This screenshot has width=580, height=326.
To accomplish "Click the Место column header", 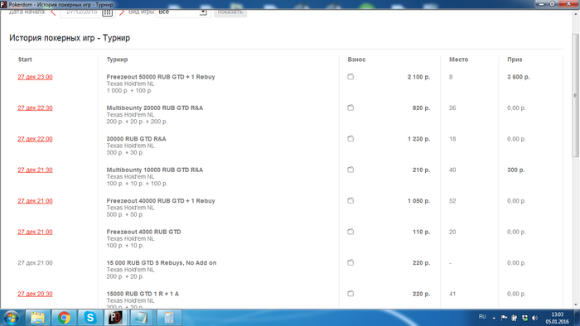I will point(459,60).
